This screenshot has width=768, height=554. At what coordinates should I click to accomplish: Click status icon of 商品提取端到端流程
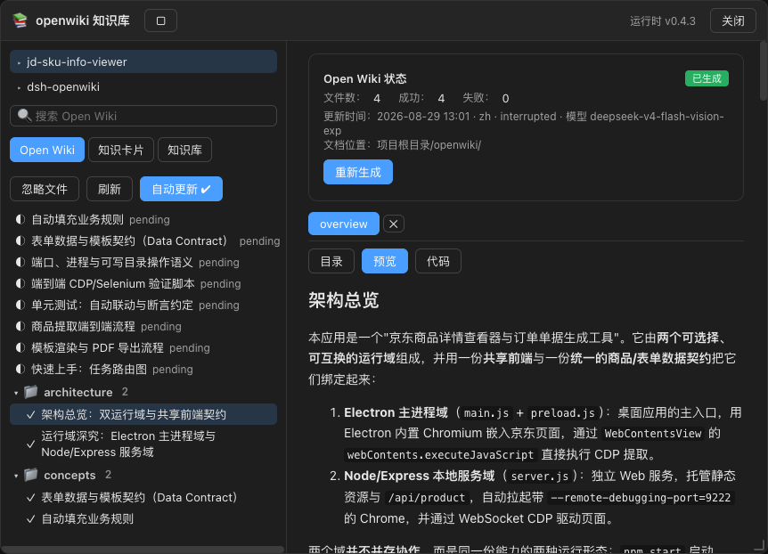[x=20, y=326]
